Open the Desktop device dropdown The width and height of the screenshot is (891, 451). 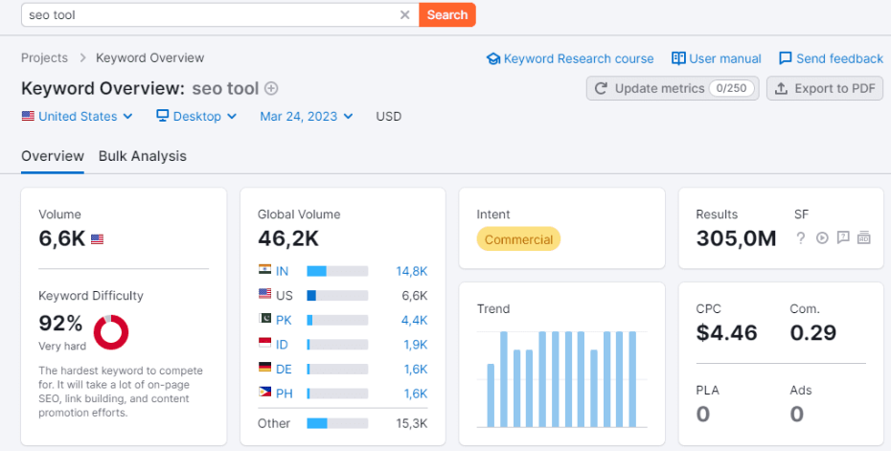tap(196, 117)
